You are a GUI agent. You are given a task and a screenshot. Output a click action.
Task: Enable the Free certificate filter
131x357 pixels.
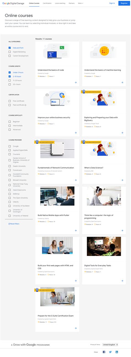coord(10,101)
